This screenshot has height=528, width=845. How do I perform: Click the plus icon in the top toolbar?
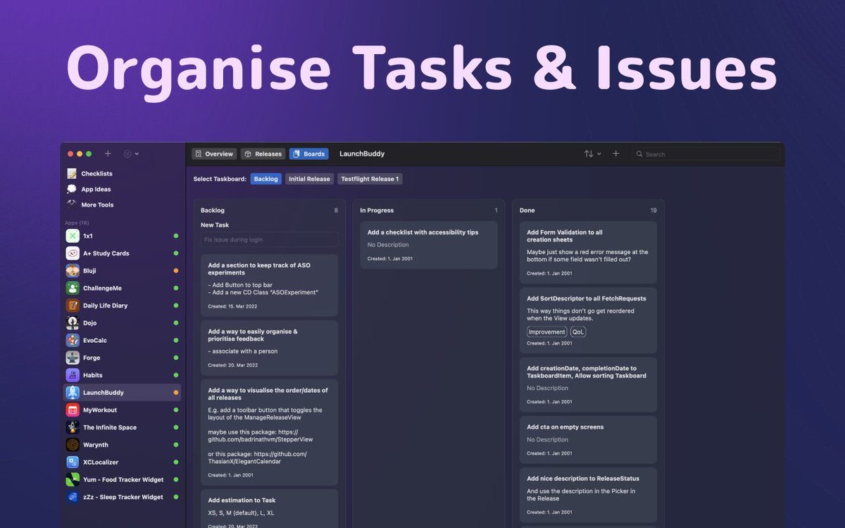[616, 153]
